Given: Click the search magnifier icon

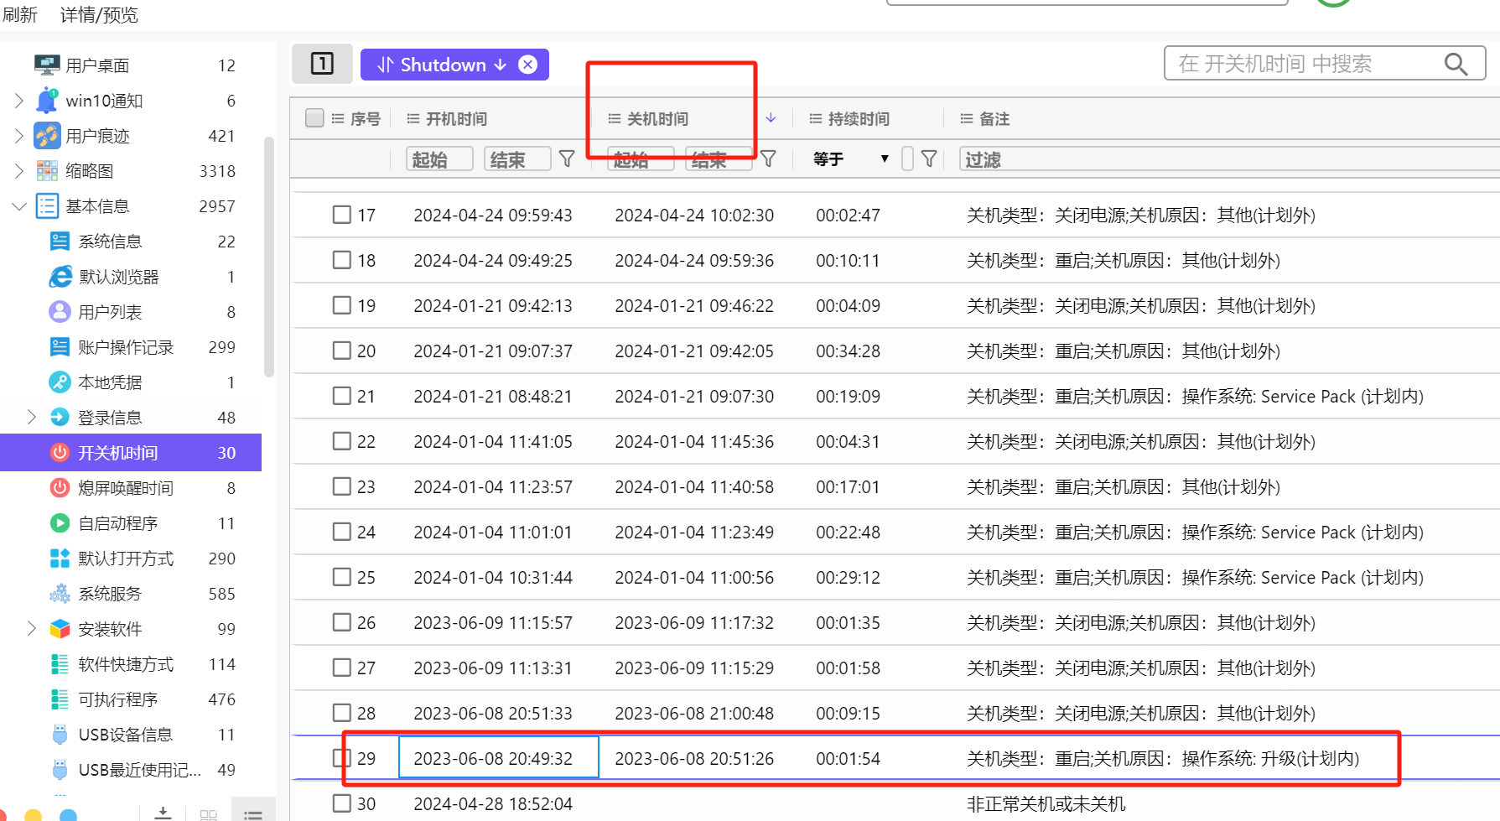Looking at the screenshot, I should click(1456, 65).
